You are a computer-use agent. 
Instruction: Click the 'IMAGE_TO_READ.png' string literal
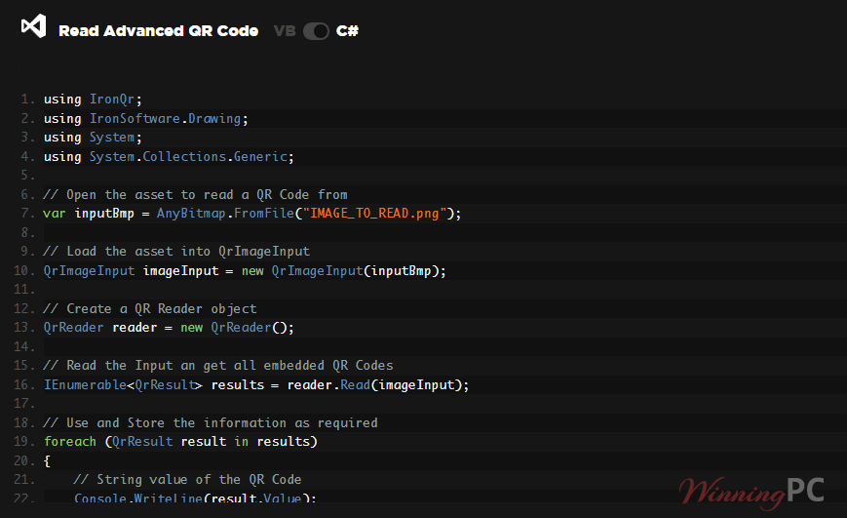[375, 214]
